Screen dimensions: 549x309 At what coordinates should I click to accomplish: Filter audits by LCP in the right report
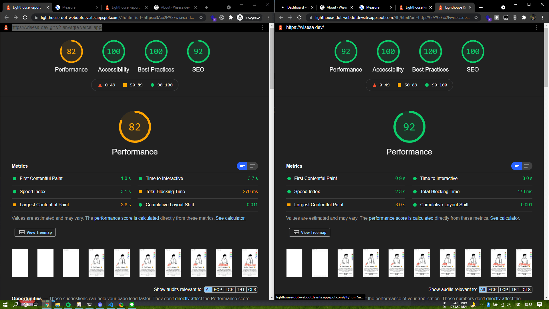[x=504, y=290]
